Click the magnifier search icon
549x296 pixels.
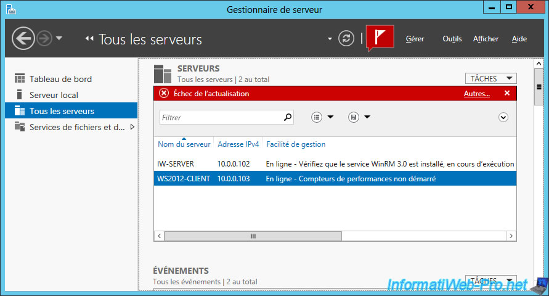tap(288, 117)
